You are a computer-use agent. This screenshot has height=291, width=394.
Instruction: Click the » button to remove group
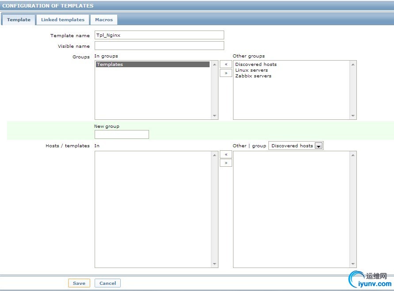pos(226,73)
